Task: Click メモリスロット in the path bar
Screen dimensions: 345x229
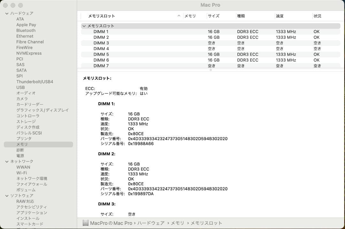Action: pos(206,223)
